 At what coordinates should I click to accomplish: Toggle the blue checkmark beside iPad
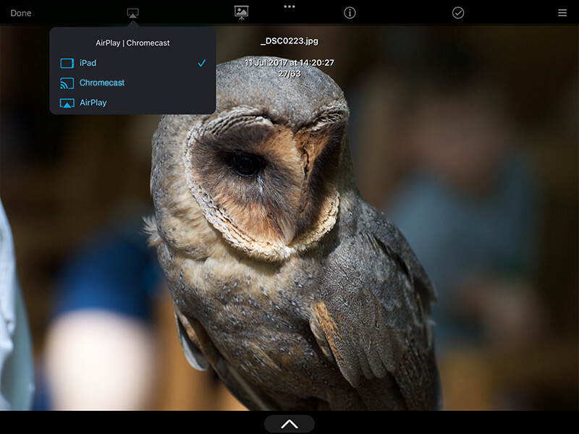click(202, 63)
